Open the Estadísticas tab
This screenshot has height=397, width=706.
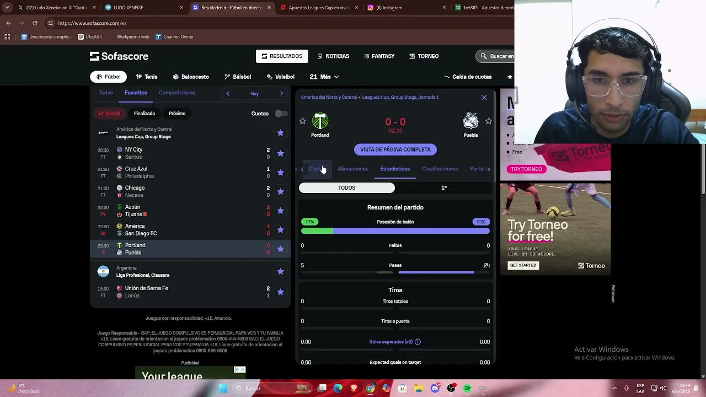coord(395,169)
